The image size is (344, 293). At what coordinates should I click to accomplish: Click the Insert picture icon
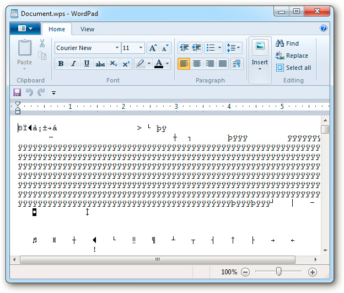(260, 47)
